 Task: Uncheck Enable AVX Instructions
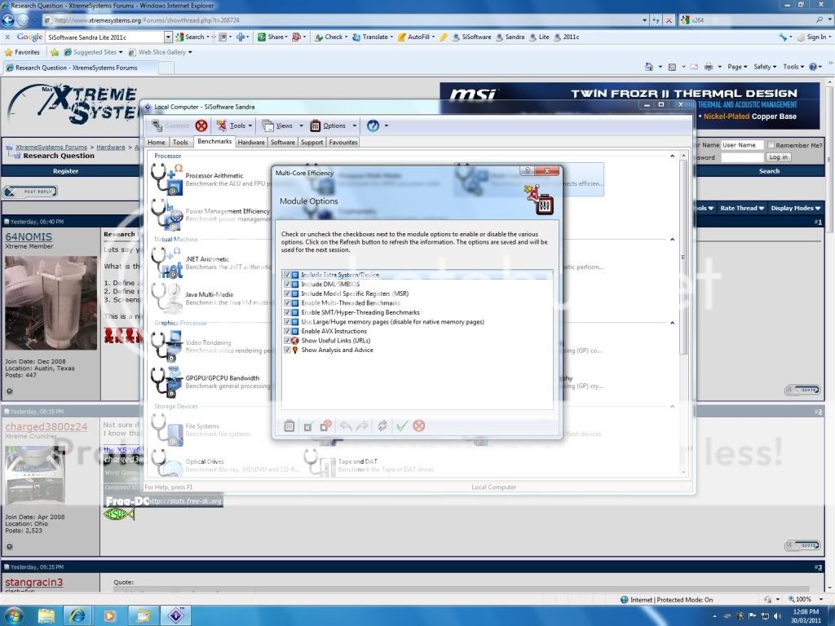(287, 331)
